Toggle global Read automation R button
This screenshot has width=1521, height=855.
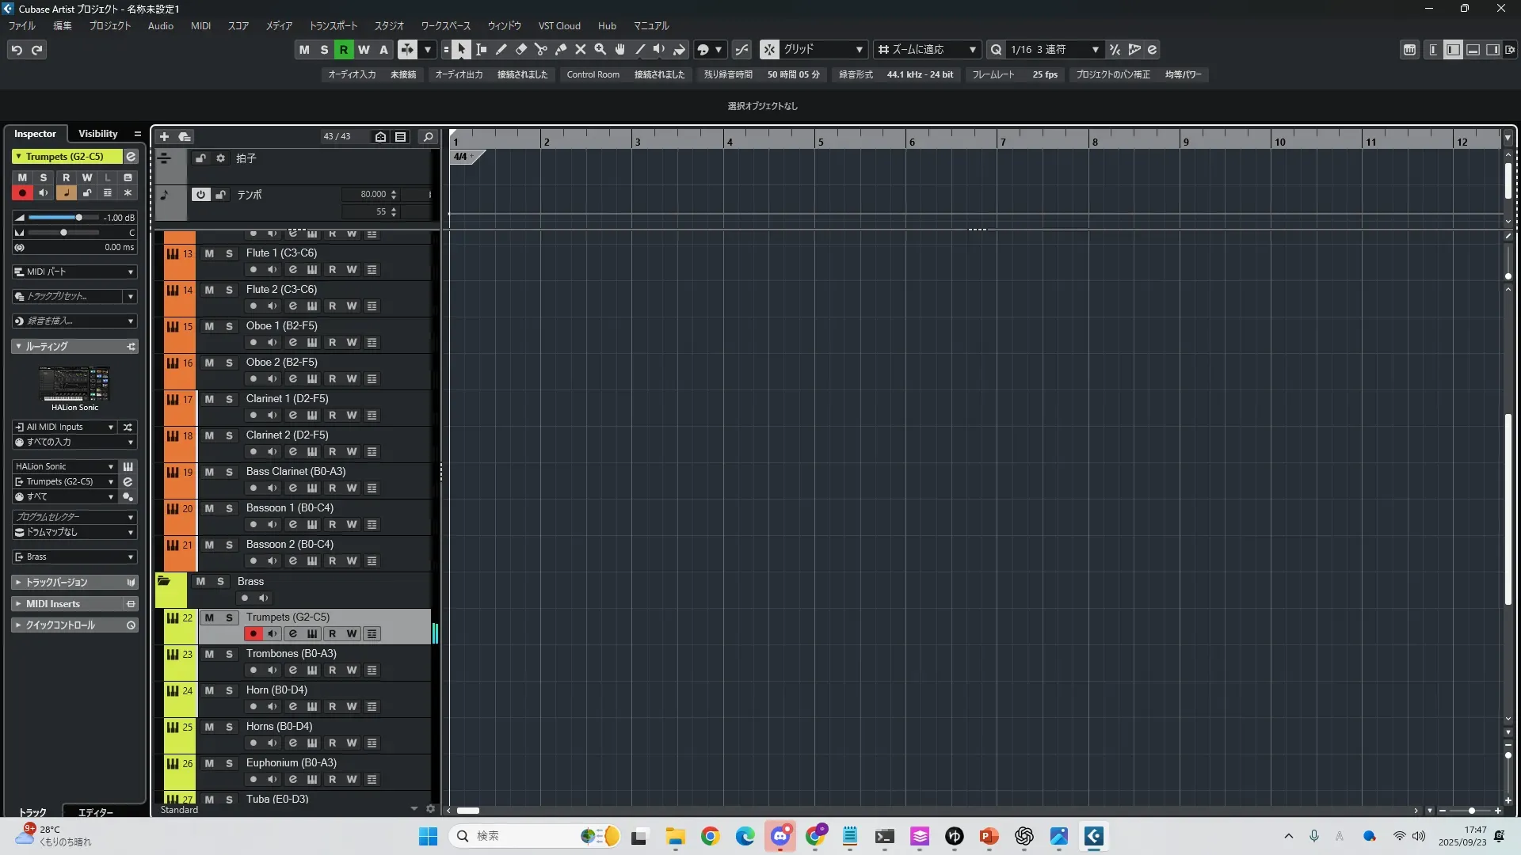pos(343,49)
